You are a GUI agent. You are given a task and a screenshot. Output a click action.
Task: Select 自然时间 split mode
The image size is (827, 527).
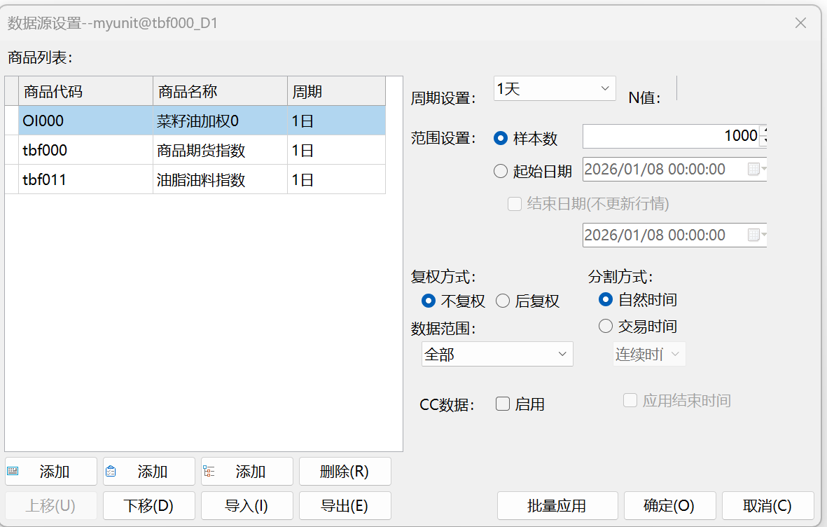click(606, 300)
